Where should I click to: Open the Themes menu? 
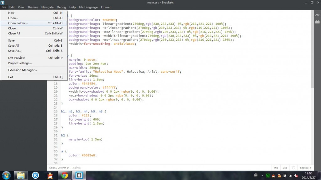[x=33, y=7]
